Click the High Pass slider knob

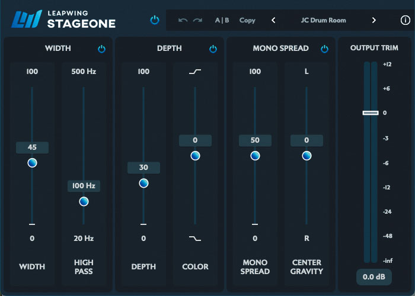[x=84, y=201]
